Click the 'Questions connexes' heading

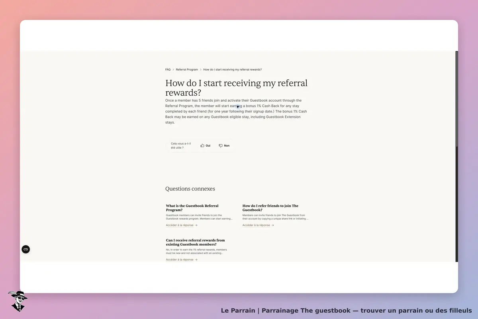pos(190,189)
